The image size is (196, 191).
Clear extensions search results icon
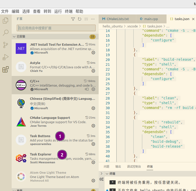click(x=86, y=19)
